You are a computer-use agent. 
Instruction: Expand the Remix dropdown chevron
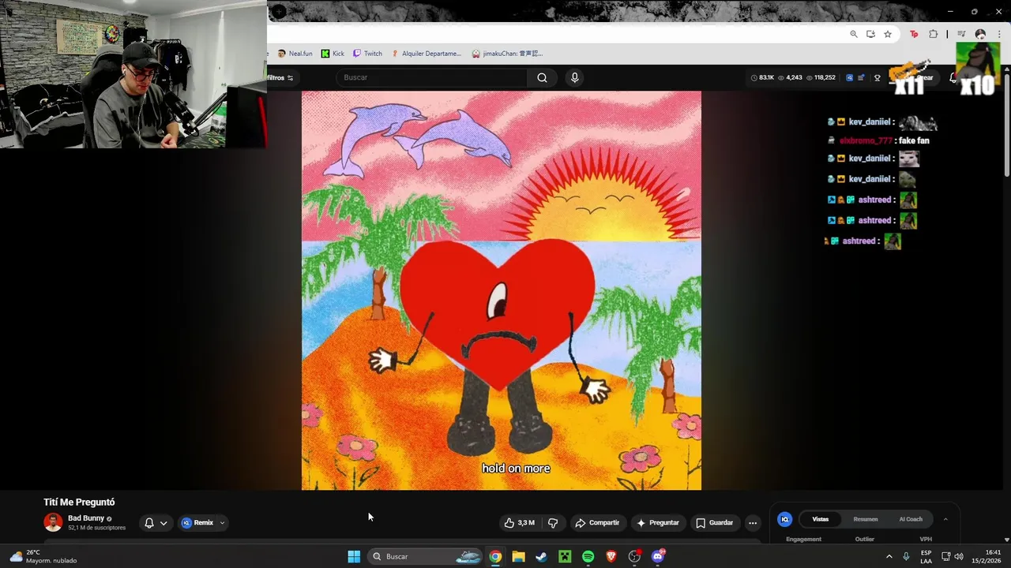[x=222, y=522]
